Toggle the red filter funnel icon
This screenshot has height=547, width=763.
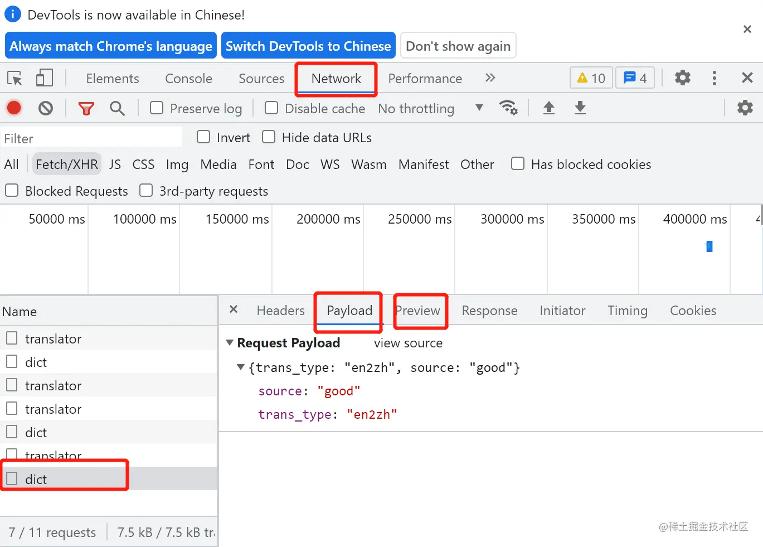coord(86,108)
